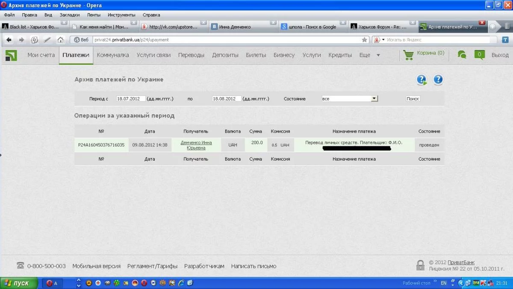The height and width of the screenshot is (289, 513).
Task: Open the Закладки menu
Action: [69, 15]
